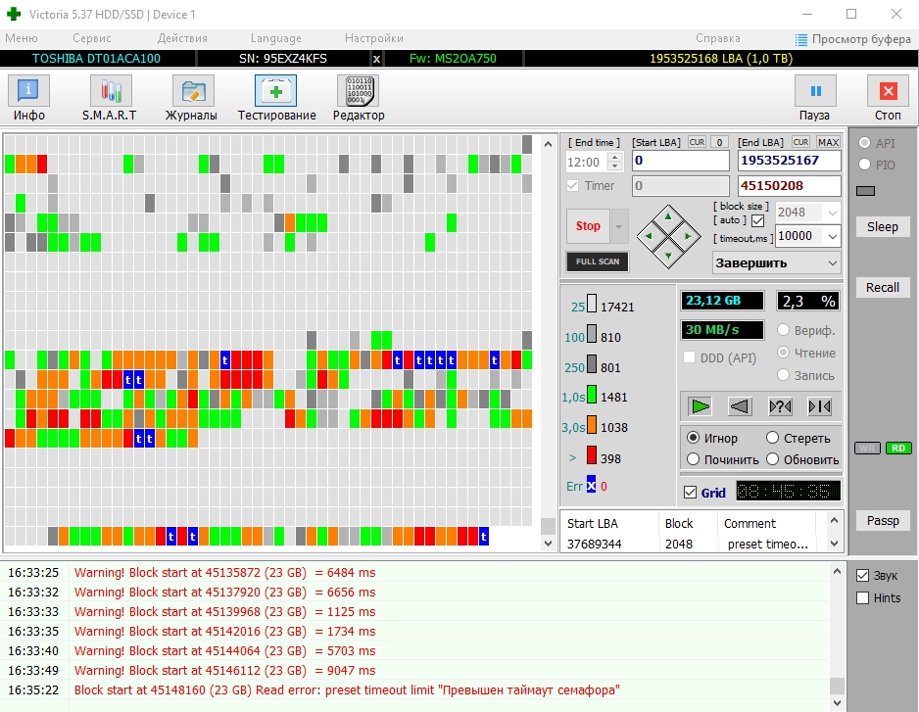Open the dropdown arrow beside Stop button
This screenshot has width=919, height=712.
click(x=619, y=226)
